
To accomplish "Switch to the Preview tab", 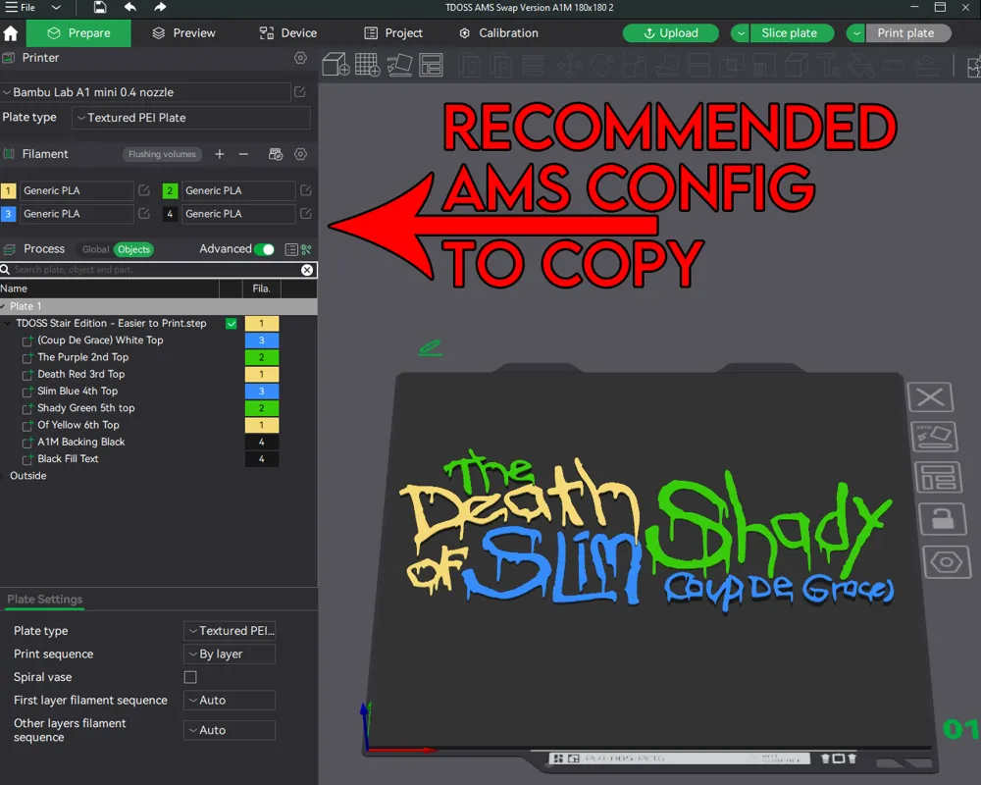I will (183, 32).
